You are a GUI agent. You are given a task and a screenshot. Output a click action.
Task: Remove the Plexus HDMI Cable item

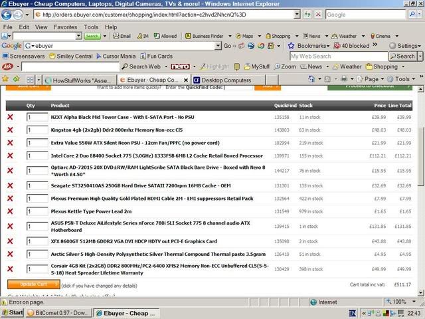tap(10, 199)
